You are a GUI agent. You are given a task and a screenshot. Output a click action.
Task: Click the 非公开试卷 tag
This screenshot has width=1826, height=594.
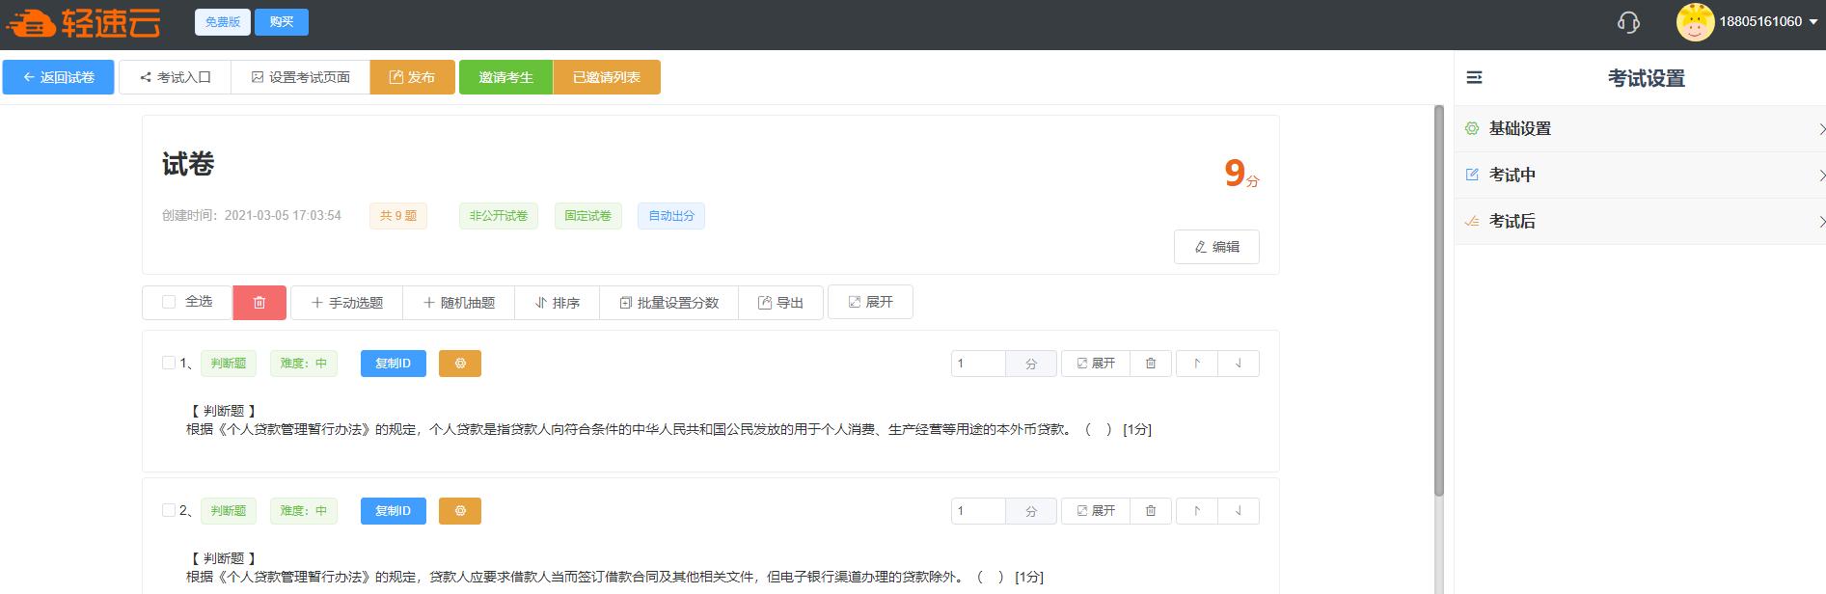pos(499,216)
